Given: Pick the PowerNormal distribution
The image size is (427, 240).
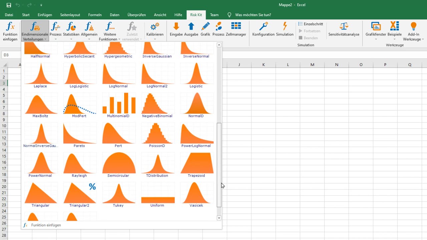Looking at the screenshot, I should pyautogui.click(x=40, y=165).
